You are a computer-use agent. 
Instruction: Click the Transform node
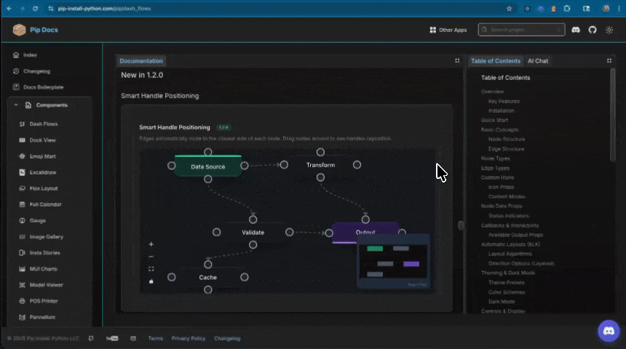click(320, 165)
